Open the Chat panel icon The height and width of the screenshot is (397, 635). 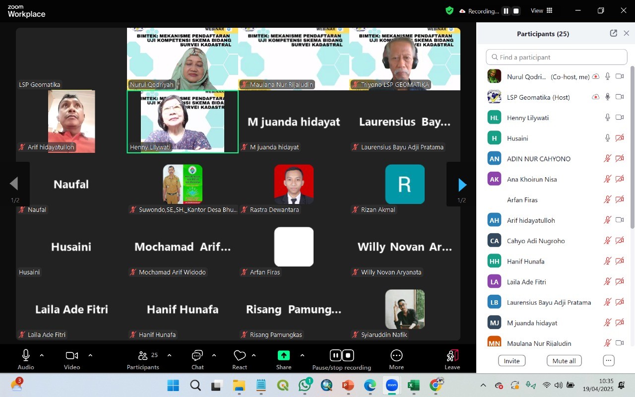pyautogui.click(x=197, y=356)
